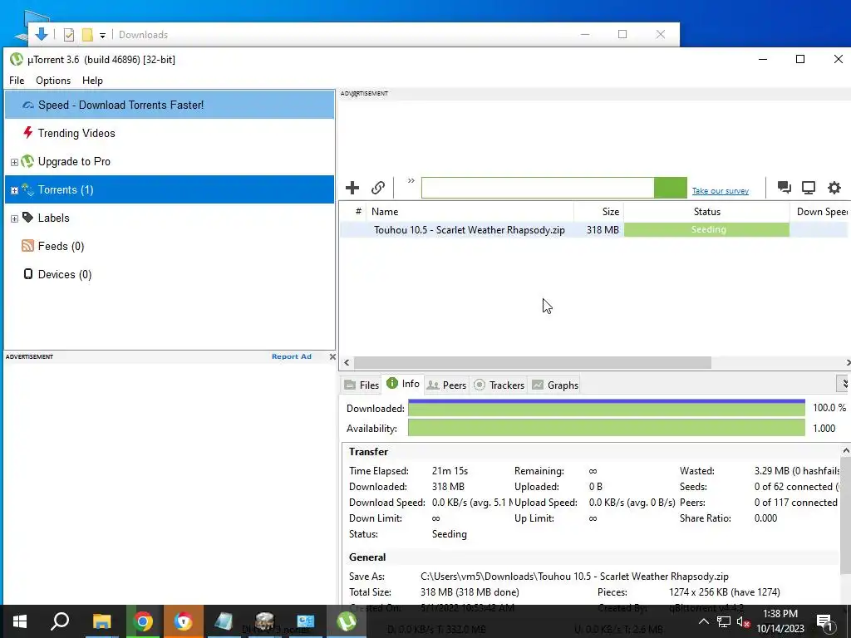Show hidden system tray icons

click(x=703, y=621)
